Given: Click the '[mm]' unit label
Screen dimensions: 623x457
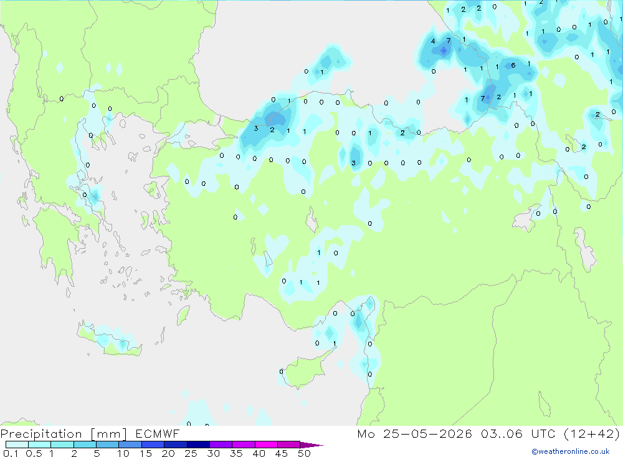Looking at the screenshot, I should click(108, 433).
